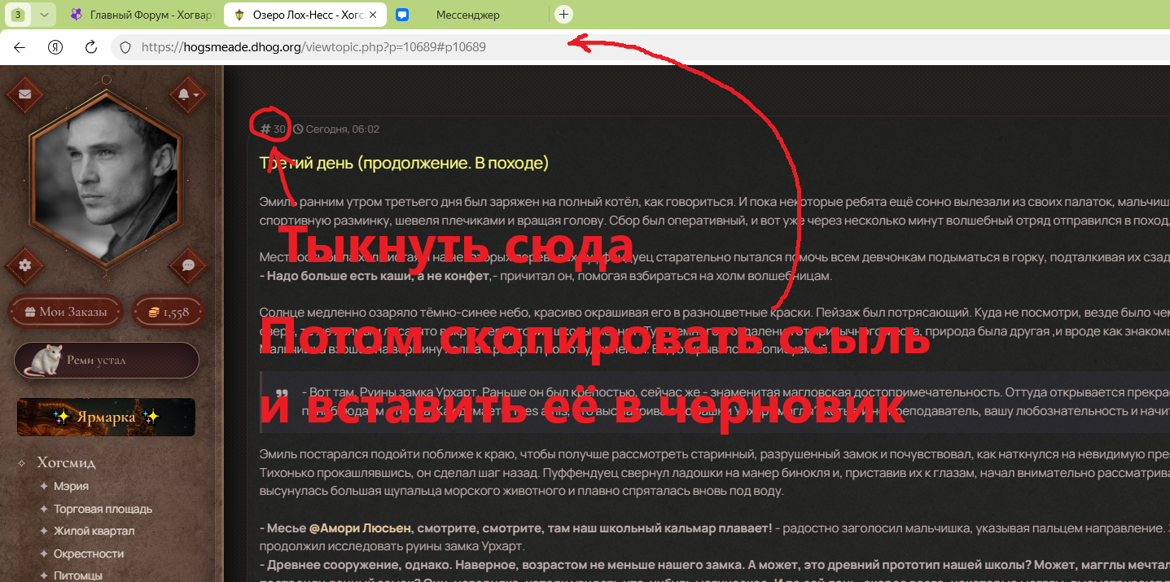Click the site security shield icon
Image resolution: width=1170 pixels, height=582 pixels.
125,47
